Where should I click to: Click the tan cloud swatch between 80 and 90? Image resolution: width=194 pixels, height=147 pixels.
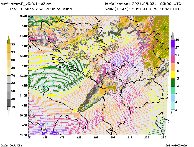click(x=9, y=64)
